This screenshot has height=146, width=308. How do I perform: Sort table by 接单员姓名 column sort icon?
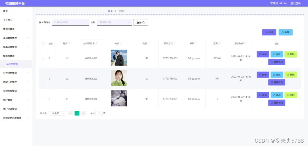96,44
